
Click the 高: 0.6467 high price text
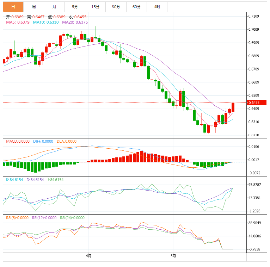click(x=36, y=17)
